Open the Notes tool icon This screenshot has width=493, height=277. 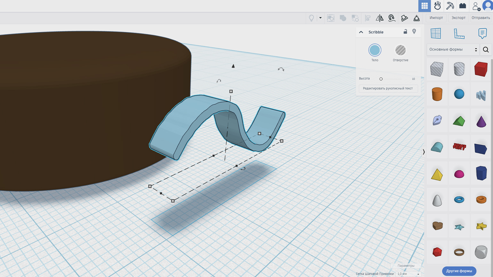(482, 33)
